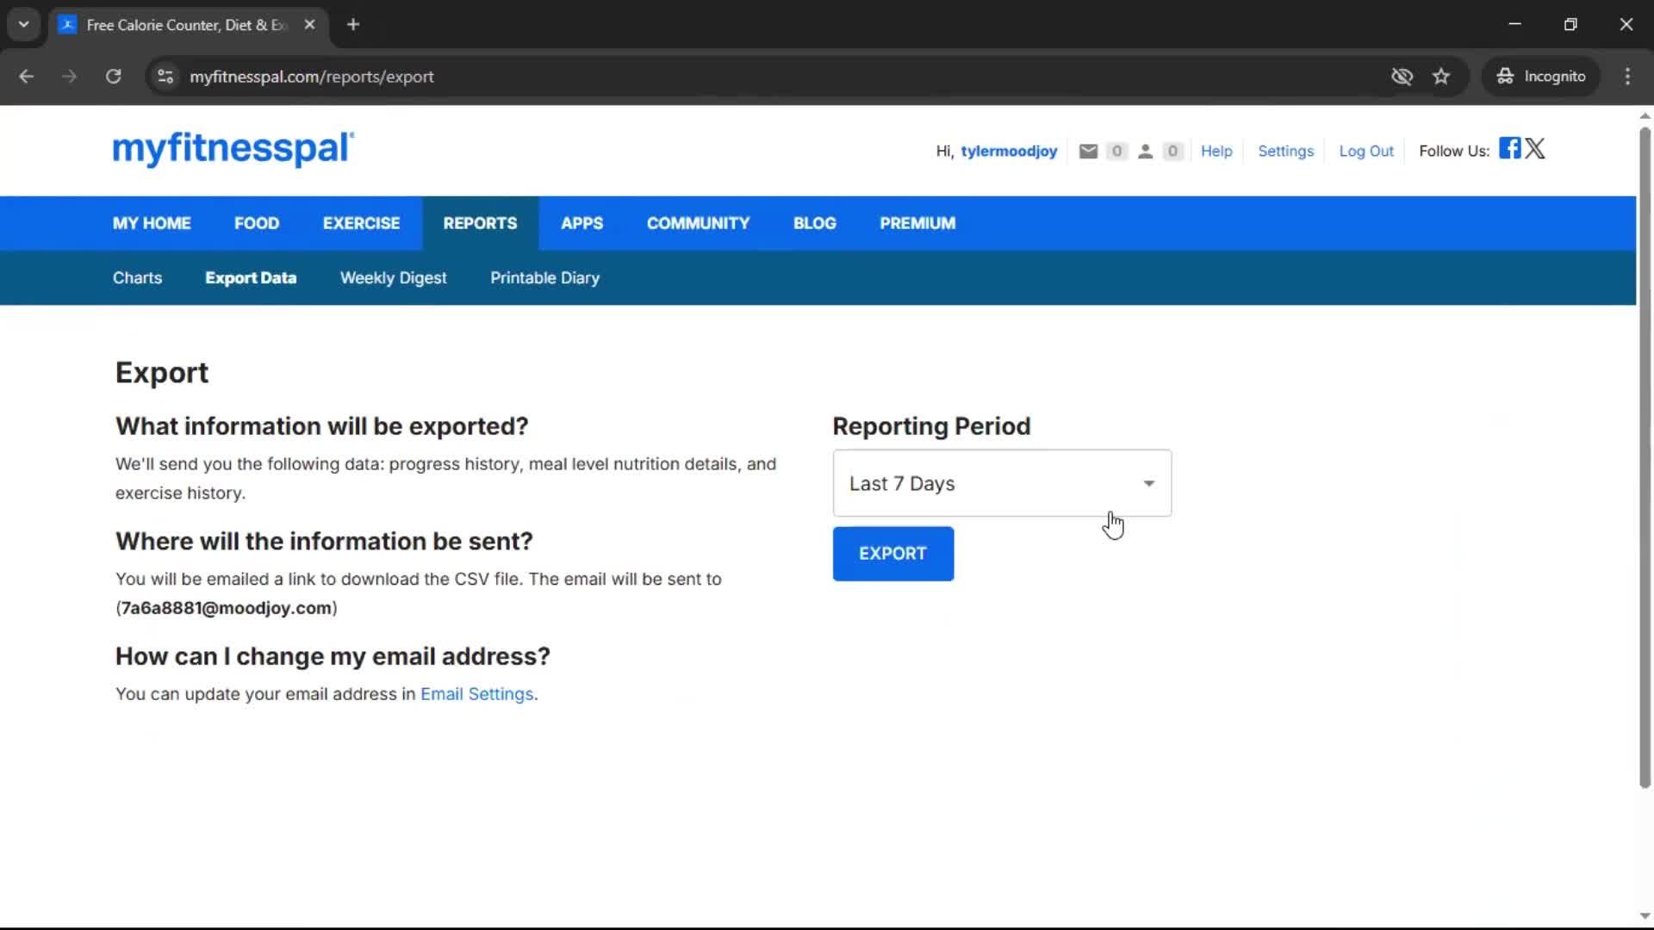Open the Help link
1654x930 pixels.
1216,152
